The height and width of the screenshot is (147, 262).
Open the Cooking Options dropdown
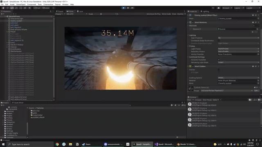[239, 78]
